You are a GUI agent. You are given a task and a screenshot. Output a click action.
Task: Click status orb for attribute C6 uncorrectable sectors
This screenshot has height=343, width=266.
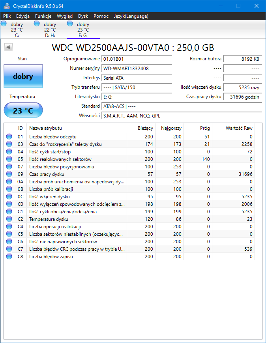tap(9, 242)
